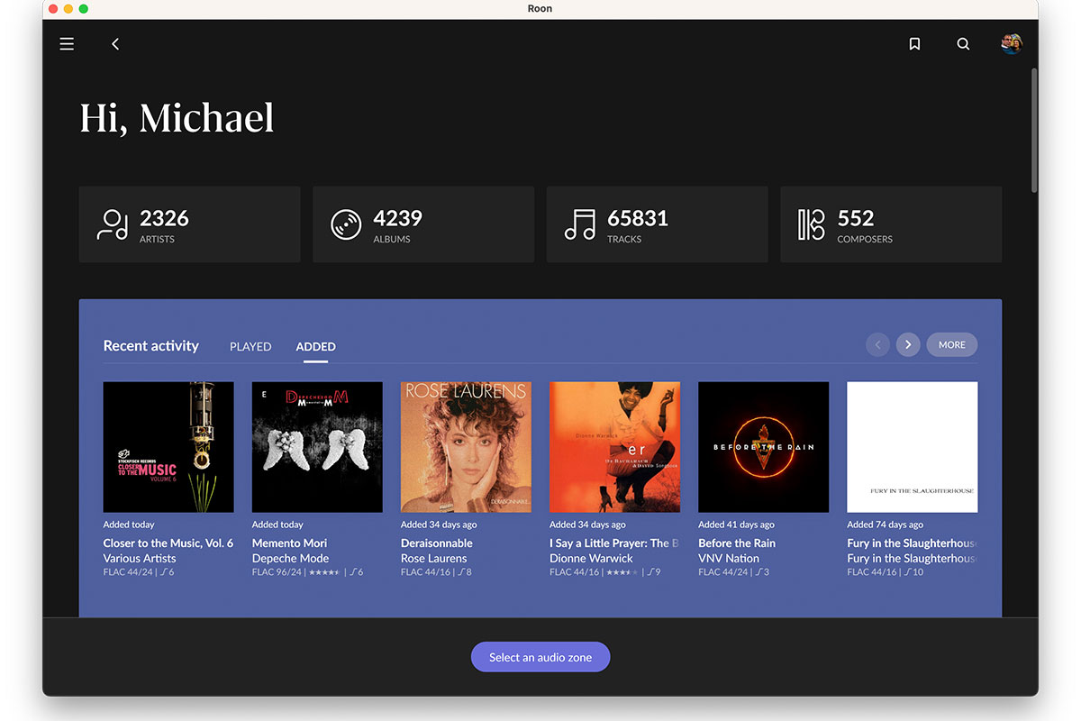This screenshot has height=721, width=1081.
Task: Click Recent activity heading
Action: [x=151, y=345]
